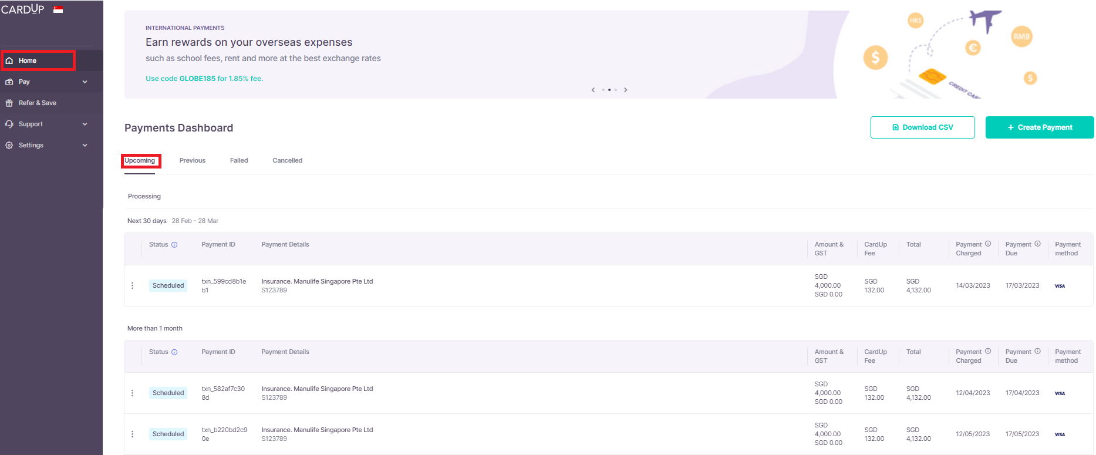This screenshot has width=1096, height=455.
Task: Click the Pay sidebar icon
Action: point(9,82)
